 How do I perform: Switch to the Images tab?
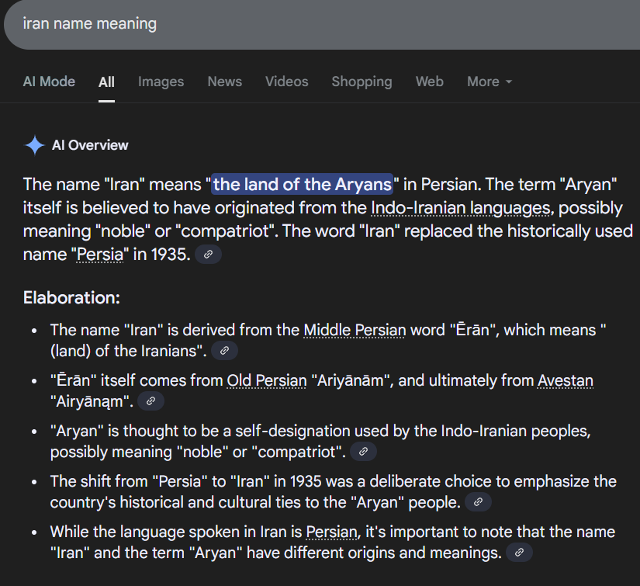161,81
